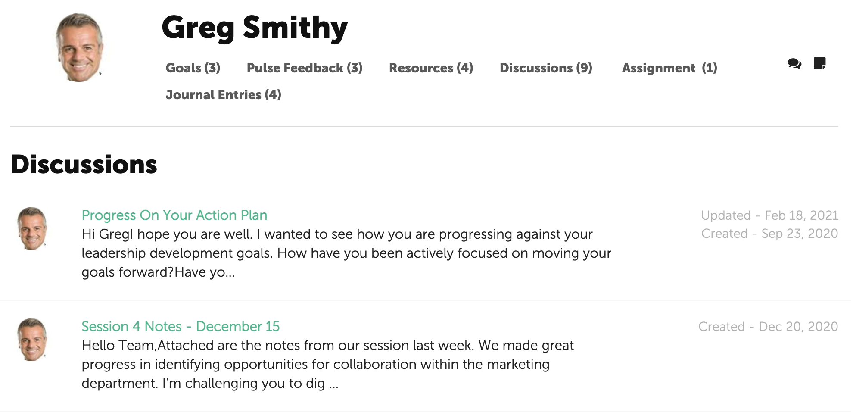Click the Discussions section heading
Screen dimensions: 853x412
click(84, 165)
